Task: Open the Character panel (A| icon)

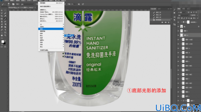Action: point(174,17)
